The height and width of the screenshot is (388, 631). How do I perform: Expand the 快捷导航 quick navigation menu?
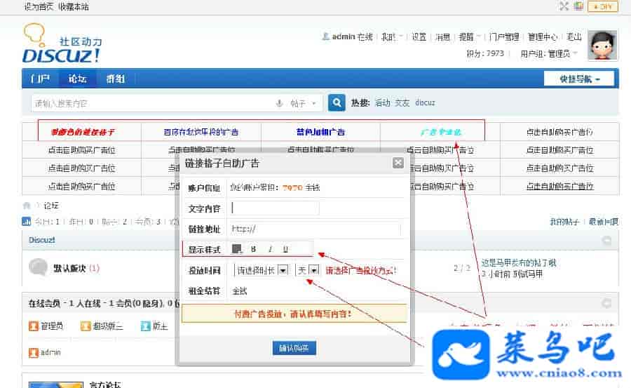click(x=578, y=79)
